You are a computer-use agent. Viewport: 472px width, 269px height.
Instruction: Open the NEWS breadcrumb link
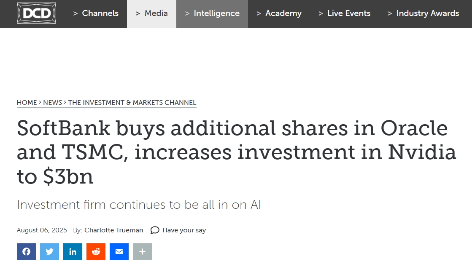52,102
